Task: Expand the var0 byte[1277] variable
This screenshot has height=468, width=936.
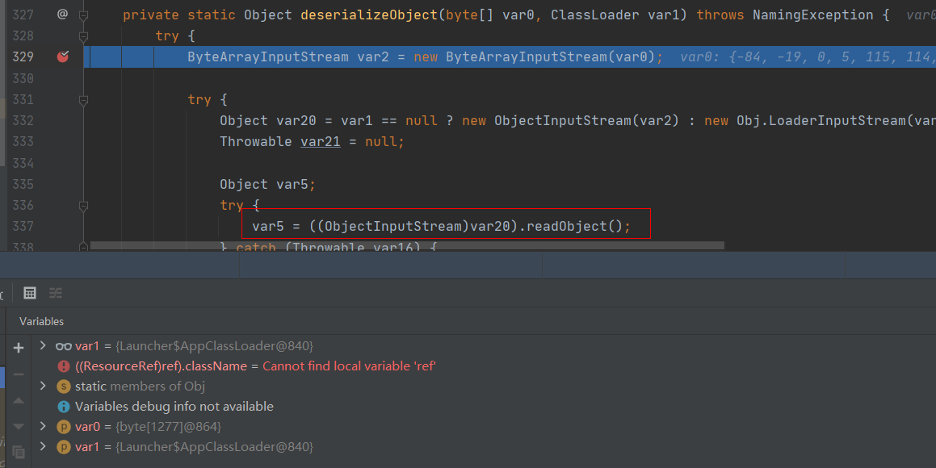Action: [x=43, y=426]
